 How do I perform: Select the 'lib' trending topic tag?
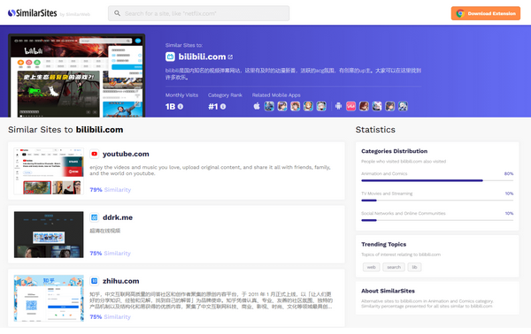click(414, 267)
